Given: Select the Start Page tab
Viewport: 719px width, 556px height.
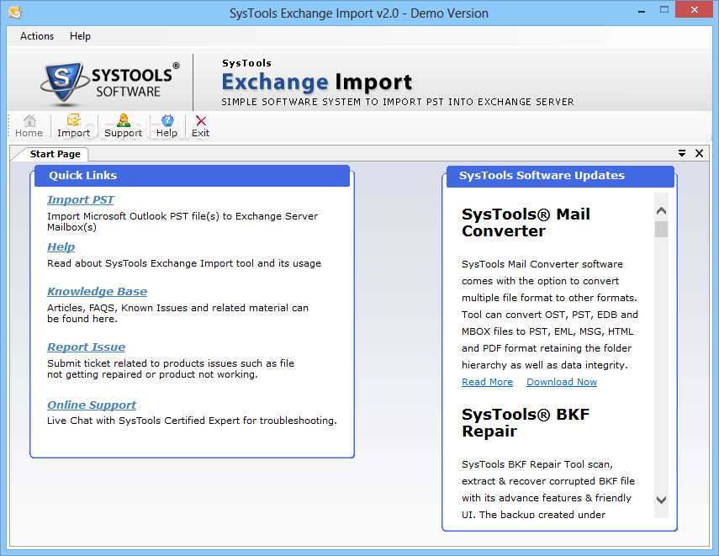Looking at the screenshot, I should click(x=55, y=154).
